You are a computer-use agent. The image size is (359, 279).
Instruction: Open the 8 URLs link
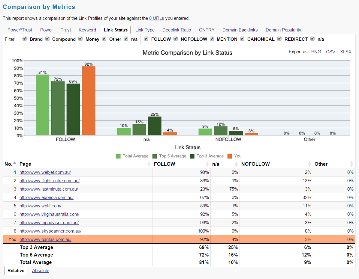(156, 18)
